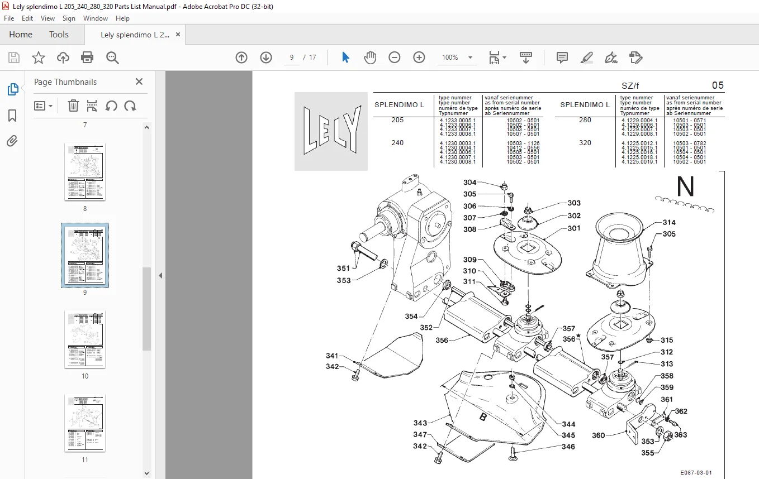The height and width of the screenshot is (479, 759).
Task: Switch to the Home tab
Action: click(x=21, y=35)
